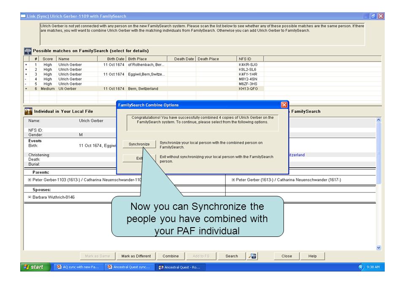Click the Combine button
Viewport: 405px width, 304px height.
(170, 256)
